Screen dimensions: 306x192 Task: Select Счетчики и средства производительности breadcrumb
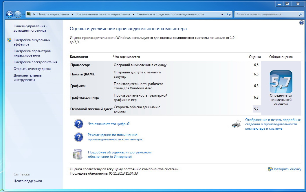pyautogui.click(x=170, y=14)
